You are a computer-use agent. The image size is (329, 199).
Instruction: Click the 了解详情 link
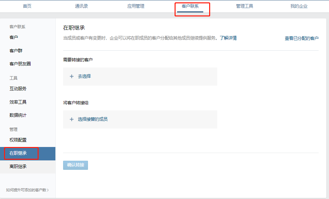[x=228, y=38]
